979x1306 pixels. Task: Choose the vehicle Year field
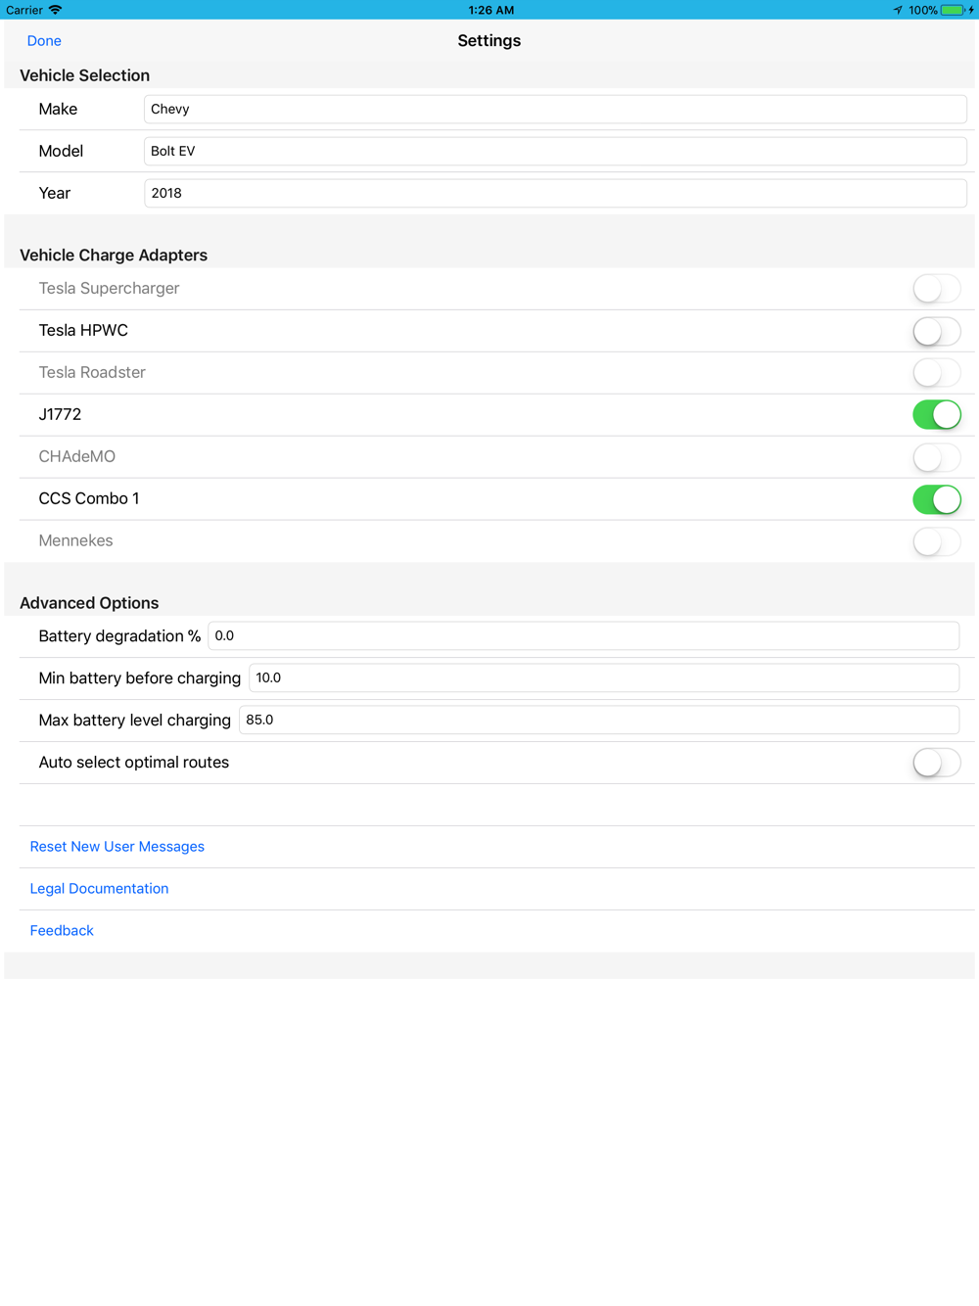(554, 194)
